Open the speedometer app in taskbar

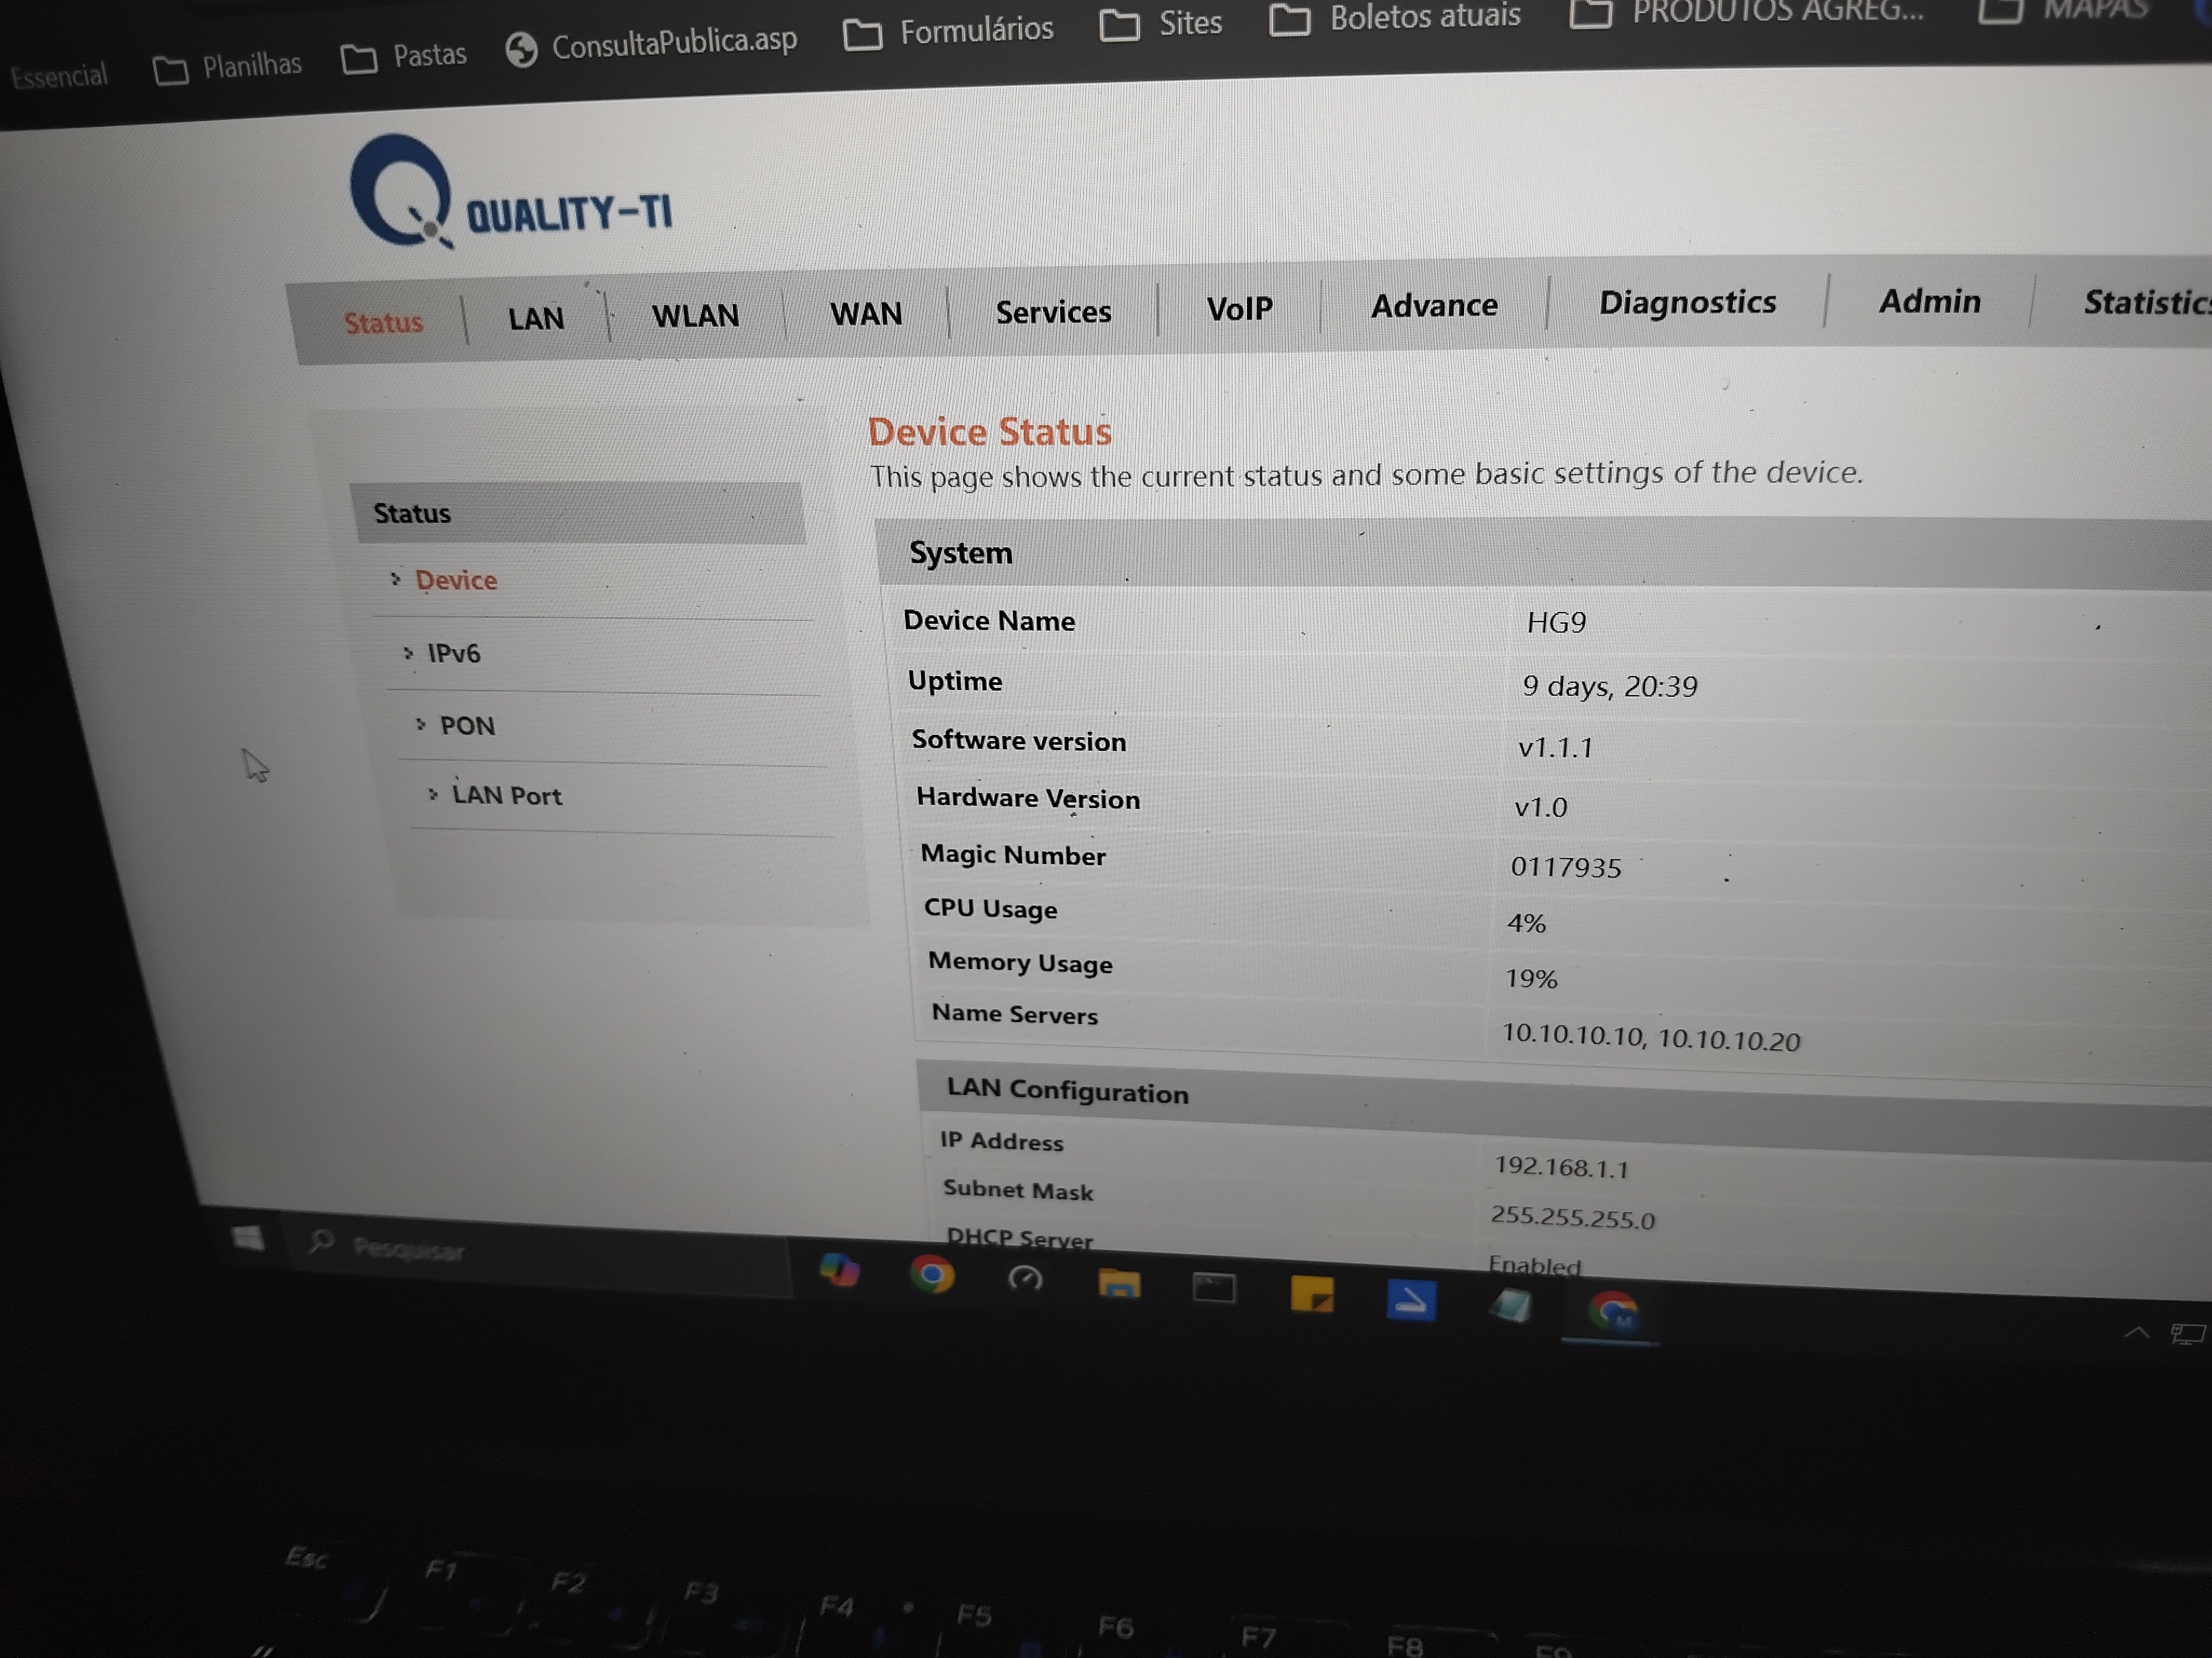[1025, 1279]
